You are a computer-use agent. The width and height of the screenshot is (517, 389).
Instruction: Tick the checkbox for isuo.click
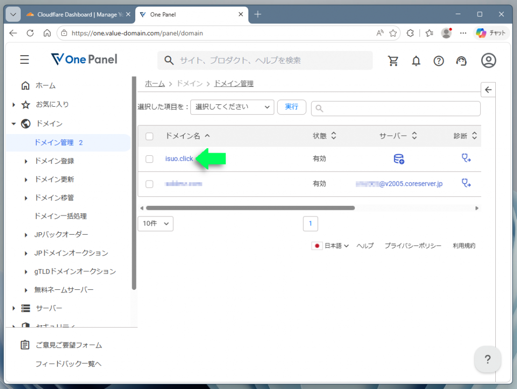click(149, 159)
